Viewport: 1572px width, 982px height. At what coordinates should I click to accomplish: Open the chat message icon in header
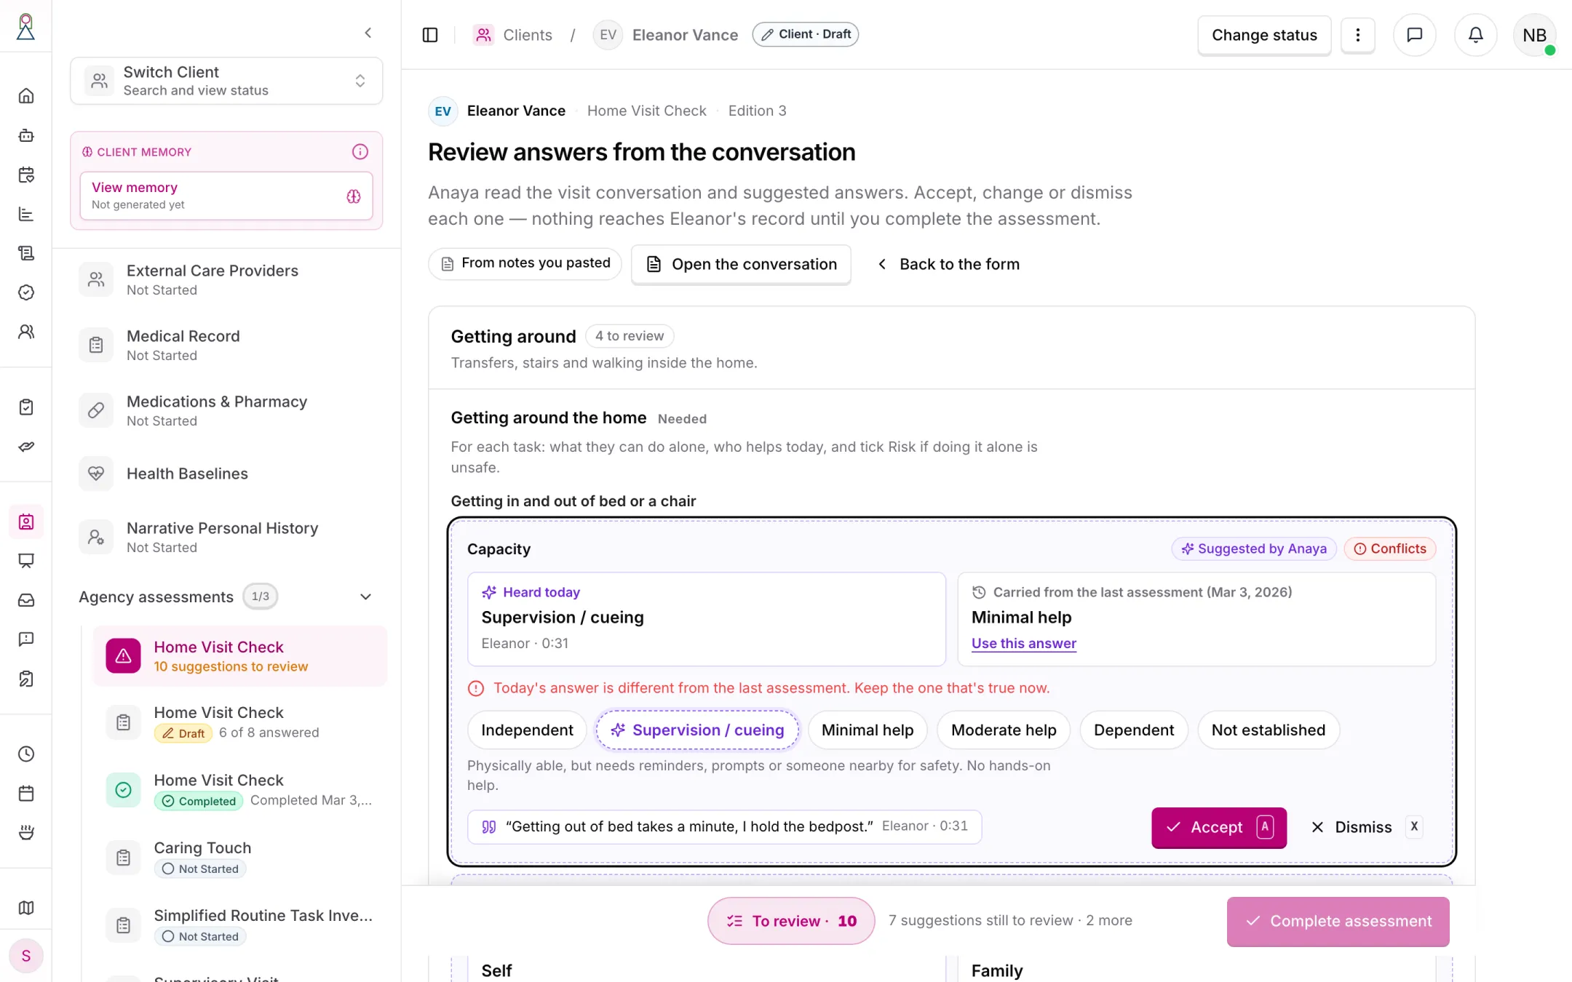1414,35
